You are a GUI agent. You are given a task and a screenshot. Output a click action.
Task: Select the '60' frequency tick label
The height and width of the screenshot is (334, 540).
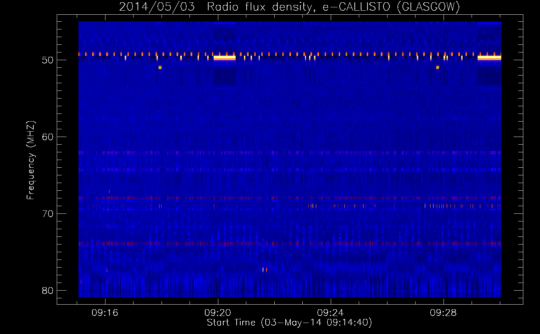[48, 137]
